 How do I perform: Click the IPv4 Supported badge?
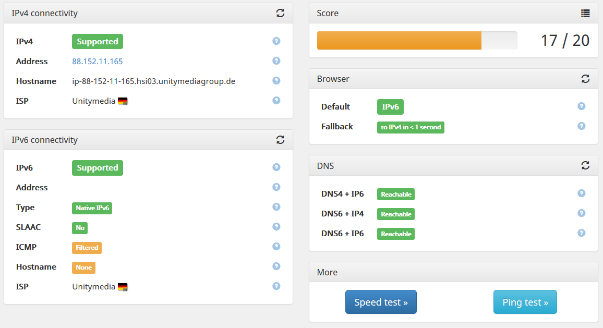(98, 42)
